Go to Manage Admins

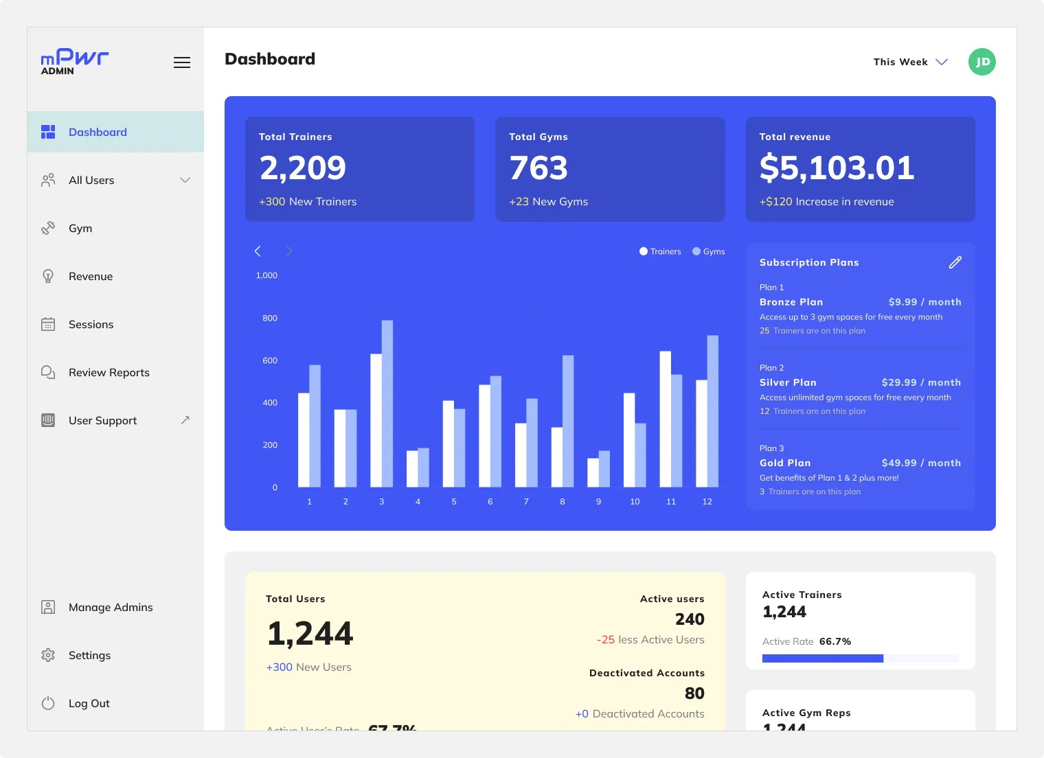click(115, 607)
